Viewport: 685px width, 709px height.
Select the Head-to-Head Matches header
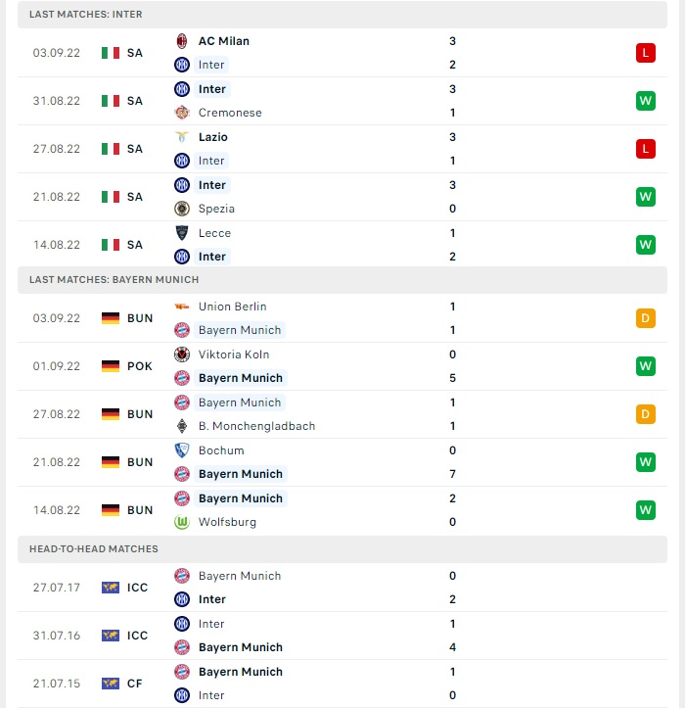(x=342, y=549)
